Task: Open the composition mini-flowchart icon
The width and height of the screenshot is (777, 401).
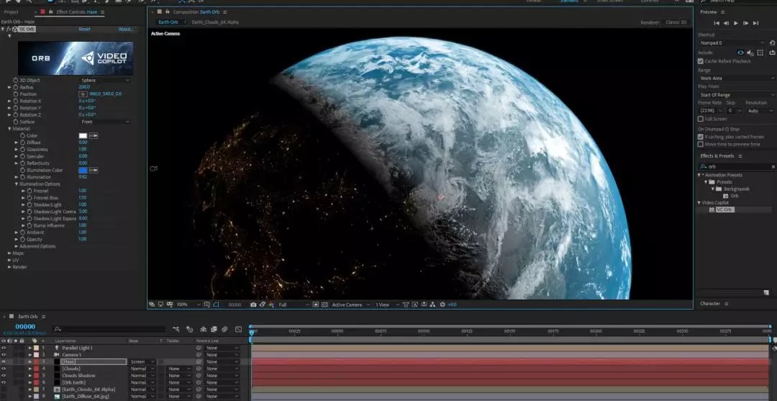Action: [176, 329]
